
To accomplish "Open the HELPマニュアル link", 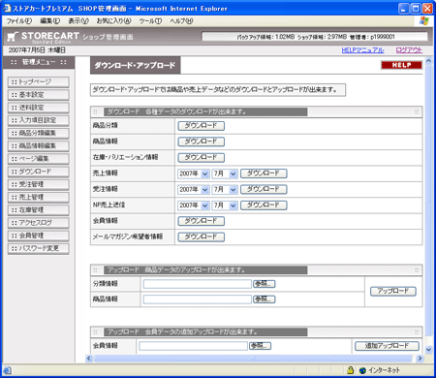I will 362,50.
